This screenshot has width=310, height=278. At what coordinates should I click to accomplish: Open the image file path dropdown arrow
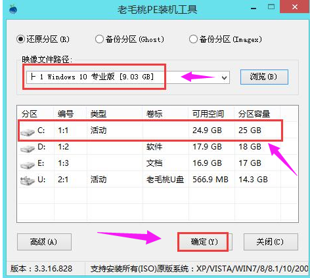[224, 77]
